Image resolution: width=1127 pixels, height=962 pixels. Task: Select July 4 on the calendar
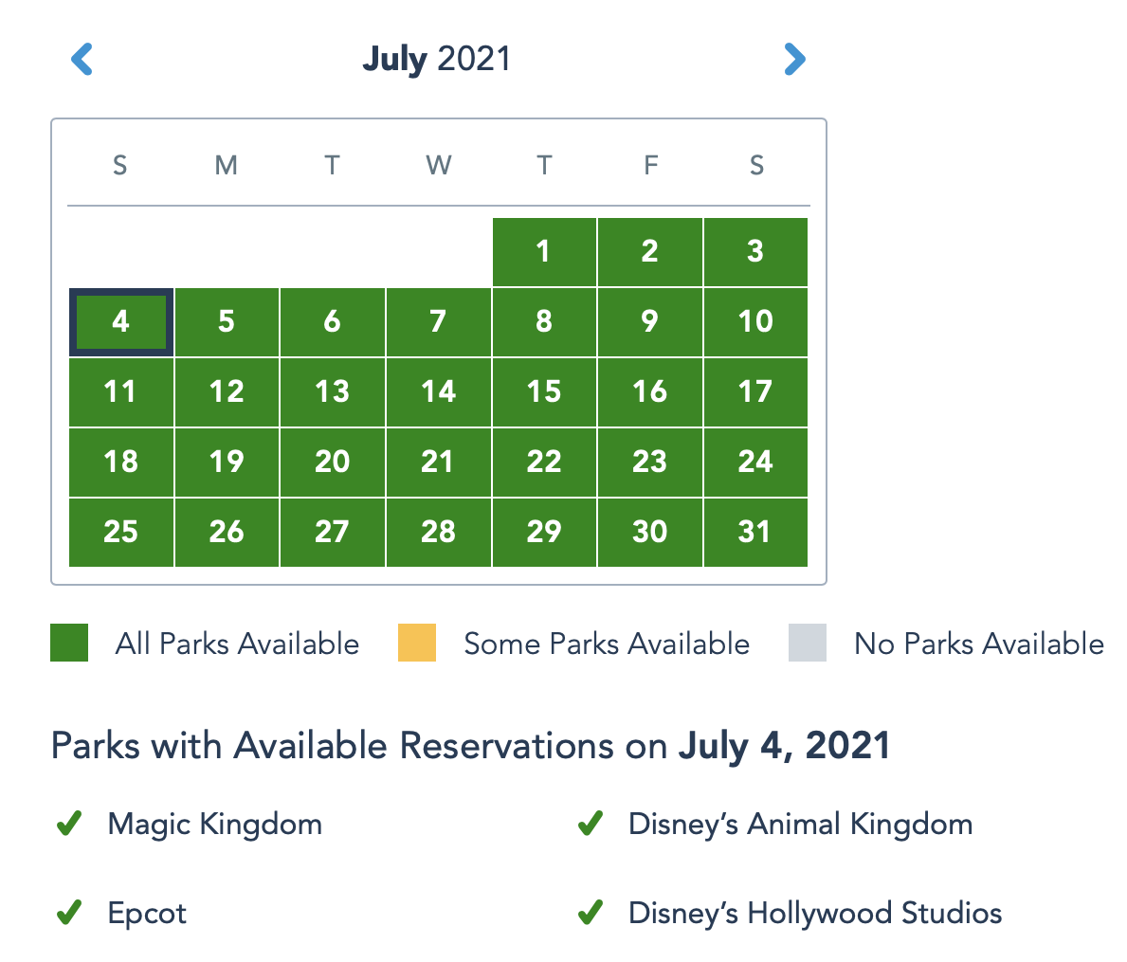click(x=120, y=322)
